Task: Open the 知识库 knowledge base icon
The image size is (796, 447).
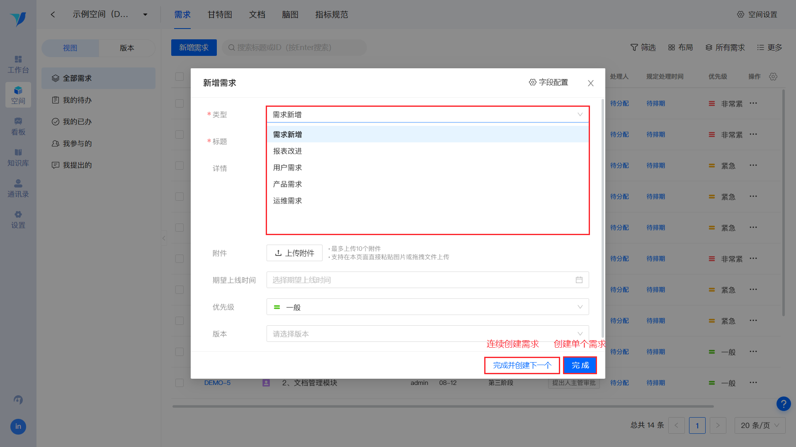Action: click(x=18, y=157)
